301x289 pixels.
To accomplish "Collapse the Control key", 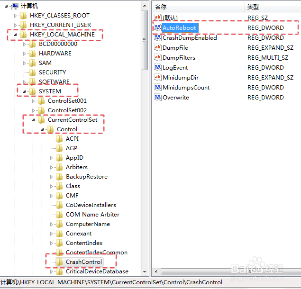I will 42,129.
